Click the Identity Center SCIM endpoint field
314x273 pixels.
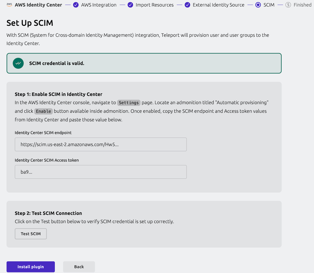tap(100, 144)
